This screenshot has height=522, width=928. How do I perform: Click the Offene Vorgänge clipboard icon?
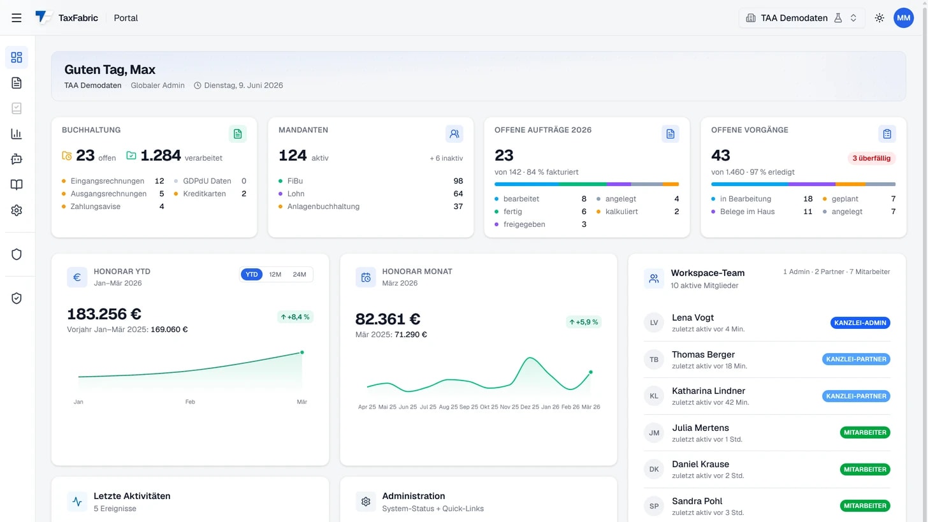point(887,134)
